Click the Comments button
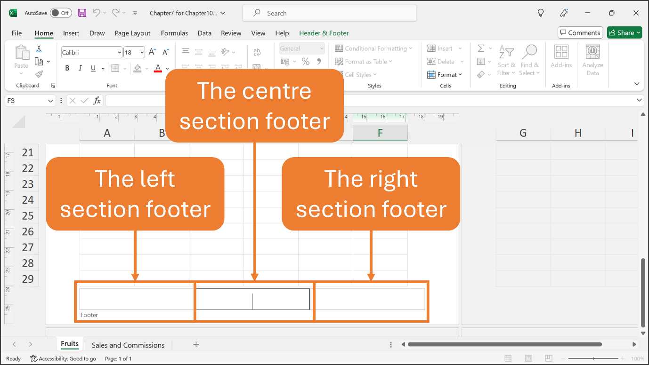This screenshot has height=365, width=649. tap(580, 32)
